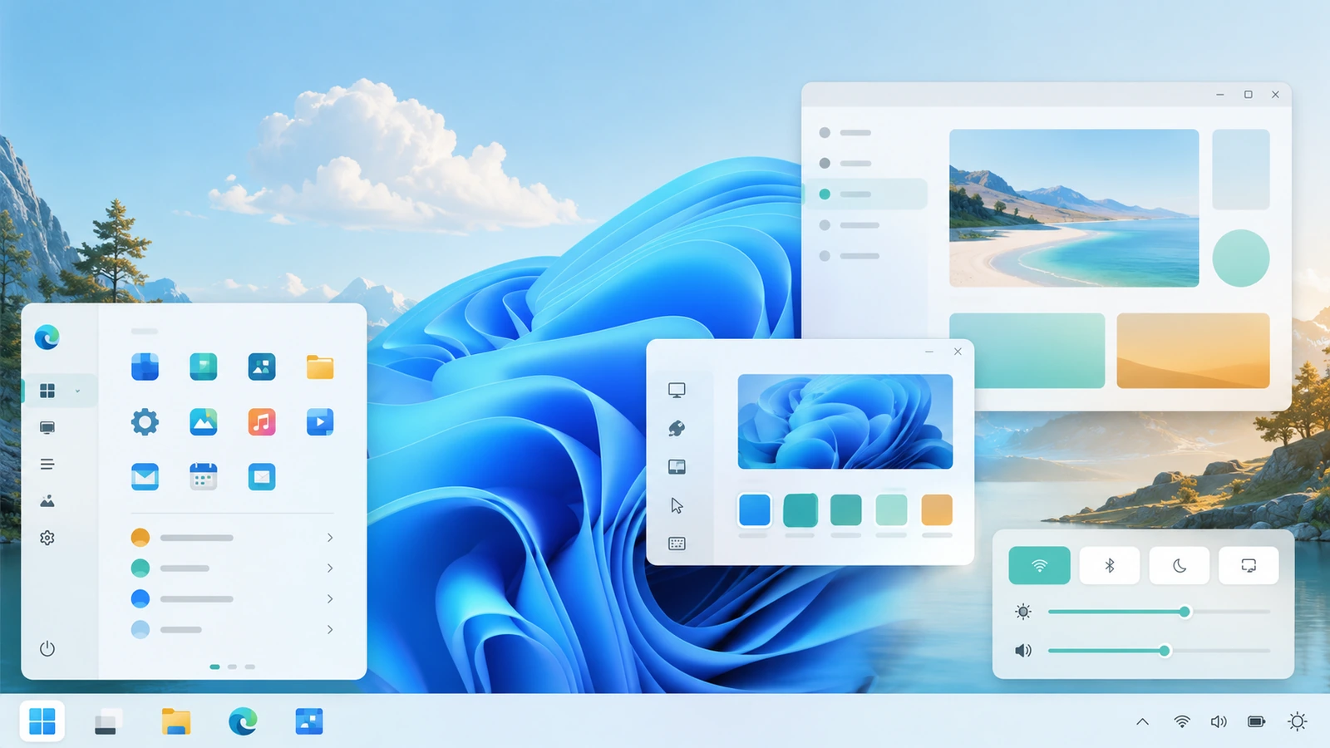This screenshot has height=748, width=1330.
Task: Open the Calendar app in start menu
Action: click(204, 477)
